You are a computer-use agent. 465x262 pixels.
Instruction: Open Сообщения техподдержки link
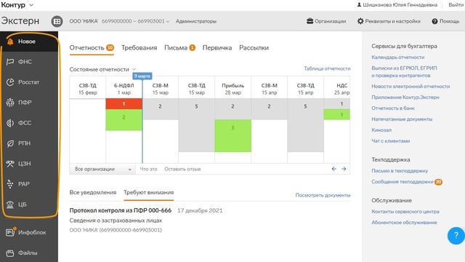point(403,182)
